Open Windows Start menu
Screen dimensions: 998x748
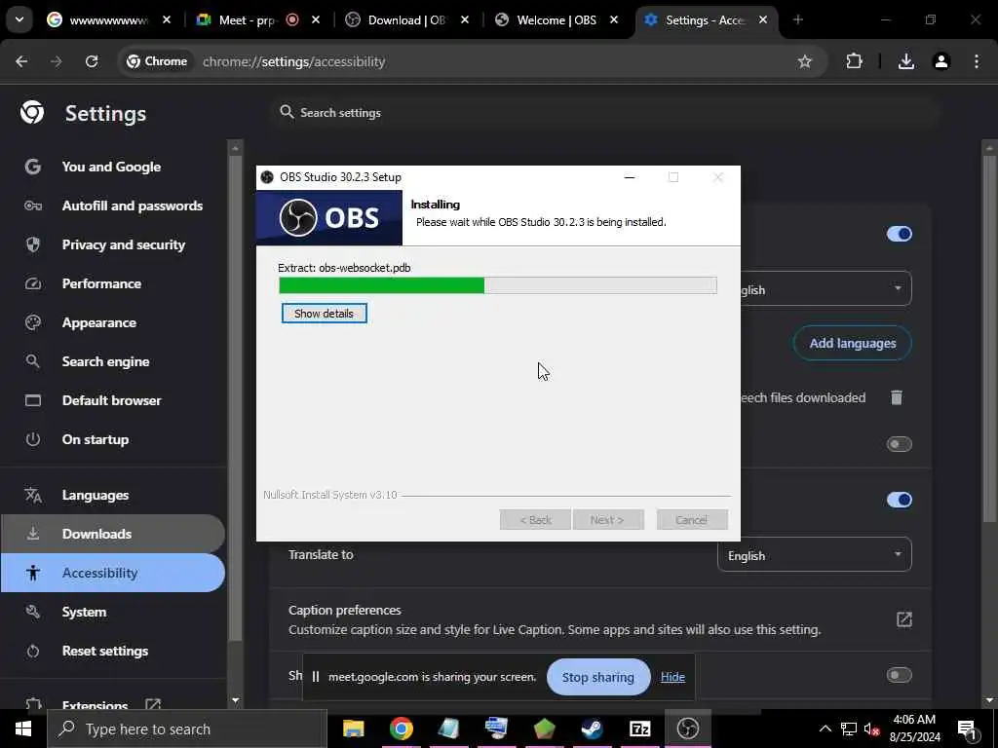23,729
